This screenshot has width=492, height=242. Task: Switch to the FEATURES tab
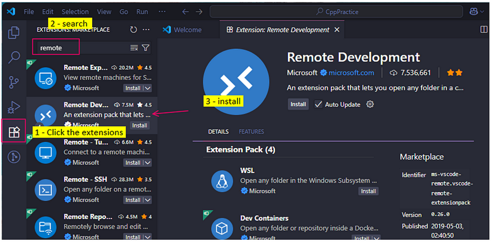pos(251,132)
